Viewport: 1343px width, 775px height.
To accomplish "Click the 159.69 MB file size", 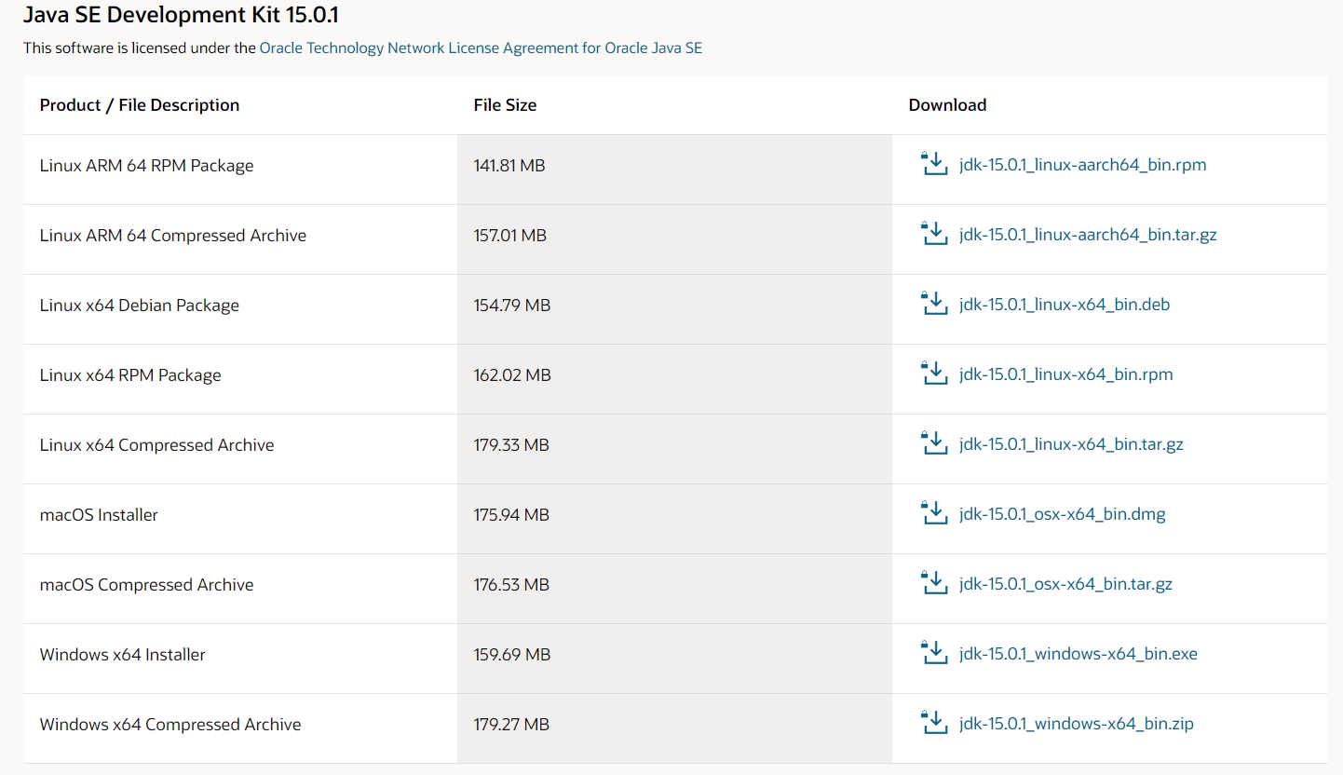I will click(512, 655).
